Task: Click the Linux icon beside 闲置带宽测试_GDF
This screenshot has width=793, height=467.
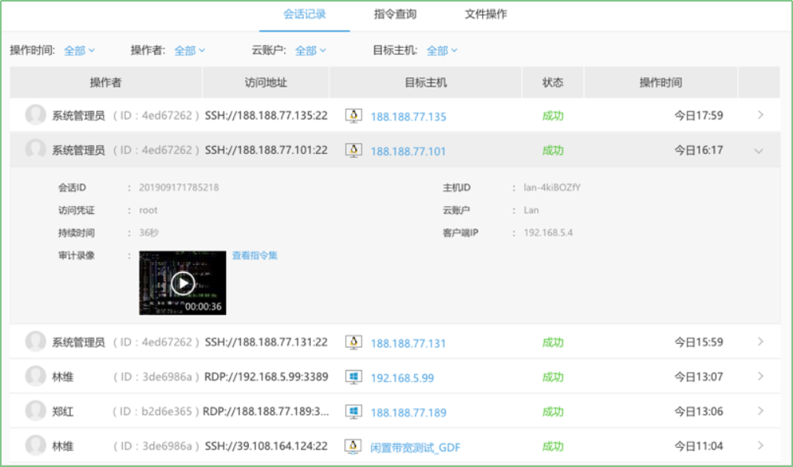Action: pyautogui.click(x=352, y=446)
